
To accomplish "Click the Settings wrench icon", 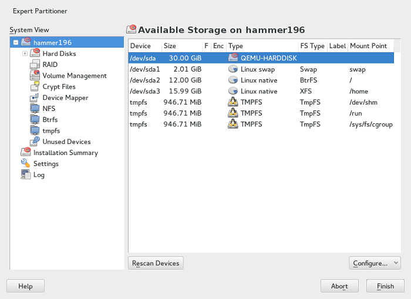I will [x=25, y=164].
